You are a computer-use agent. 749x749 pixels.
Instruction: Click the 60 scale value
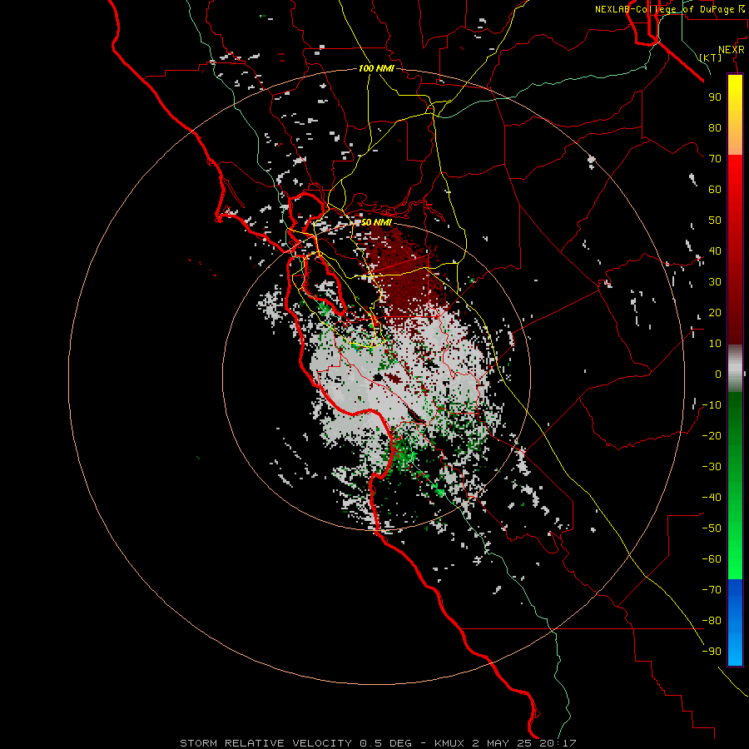[x=715, y=189]
